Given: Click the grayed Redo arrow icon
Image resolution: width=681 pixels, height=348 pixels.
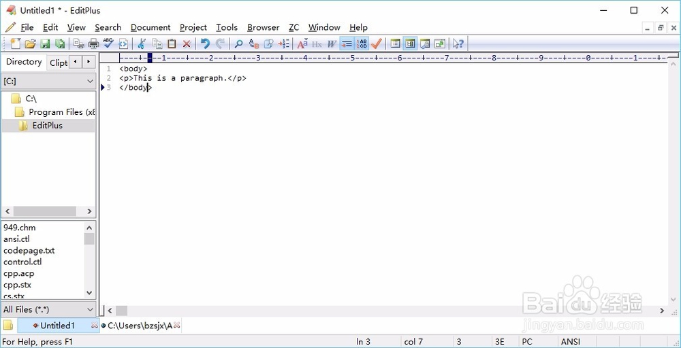Looking at the screenshot, I should (x=220, y=43).
